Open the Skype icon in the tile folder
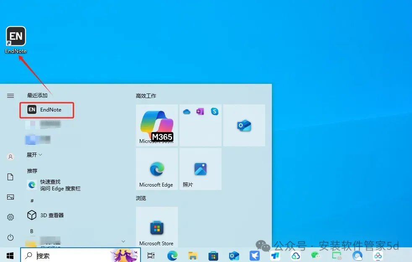 tap(214, 112)
